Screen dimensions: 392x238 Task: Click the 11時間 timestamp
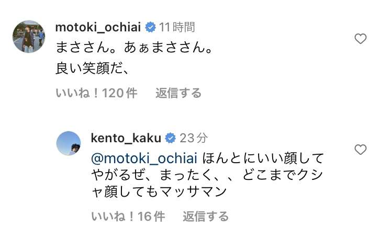177,27
